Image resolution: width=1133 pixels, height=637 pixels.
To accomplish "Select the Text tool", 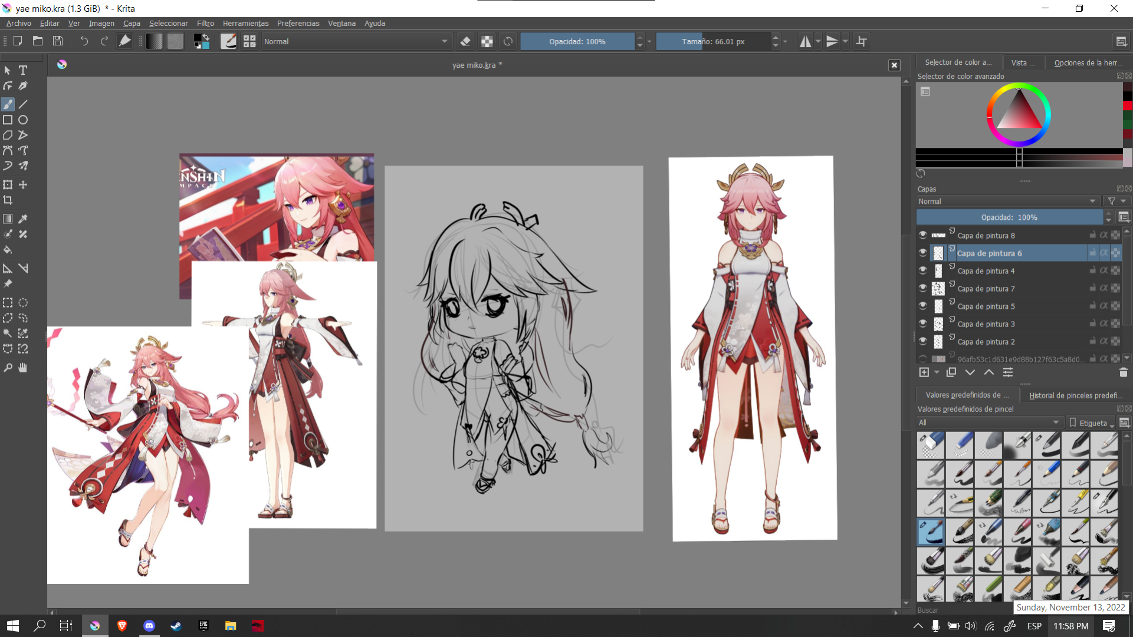I will coord(23,70).
